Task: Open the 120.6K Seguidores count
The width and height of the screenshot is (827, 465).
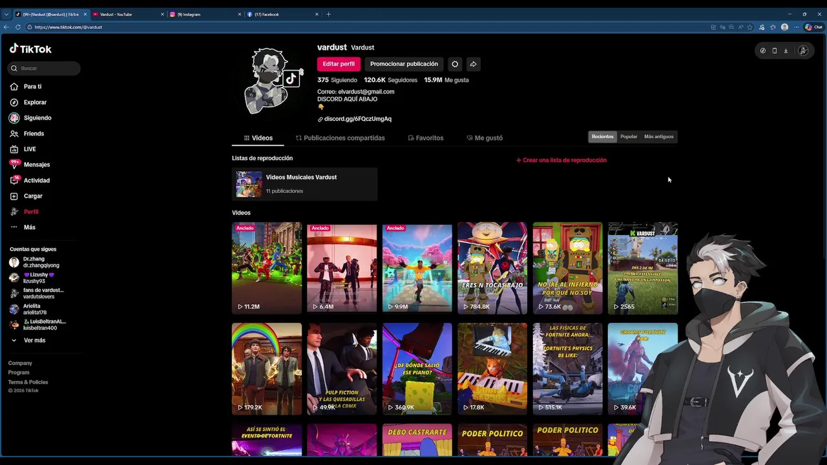Action: 390,80
